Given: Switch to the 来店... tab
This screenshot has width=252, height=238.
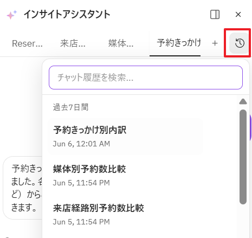Looking at the screenshot, I should [73, 43].
